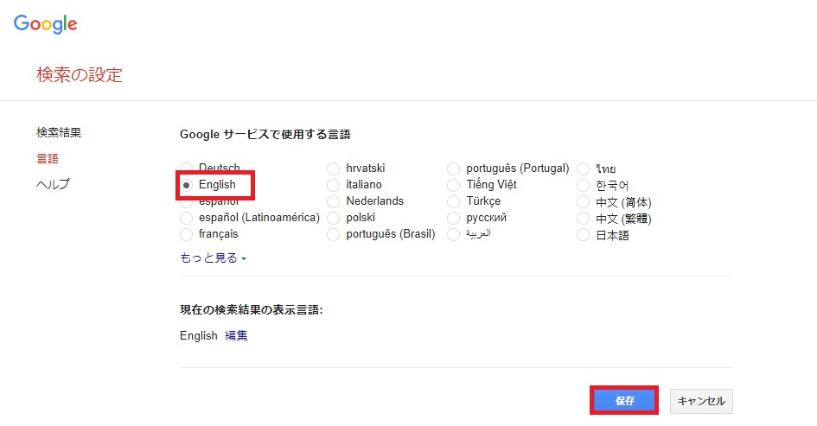The height and width of the screenshot is (426, 817).
Task: Choose русский language option
Action: tap(454, 218)
